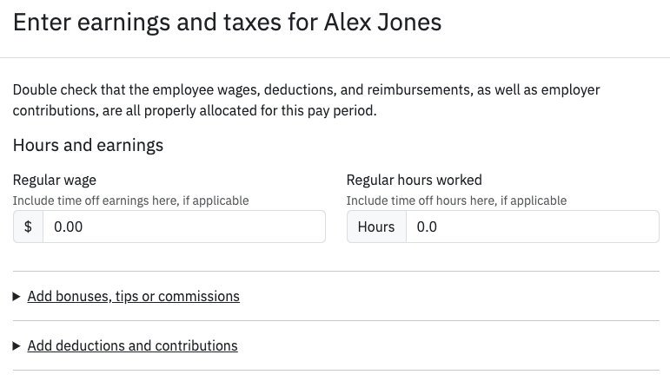Click the Regular hours worked input field
This screenshot has width=670, height=381.
pyautogui.click(x=532, y=227)
